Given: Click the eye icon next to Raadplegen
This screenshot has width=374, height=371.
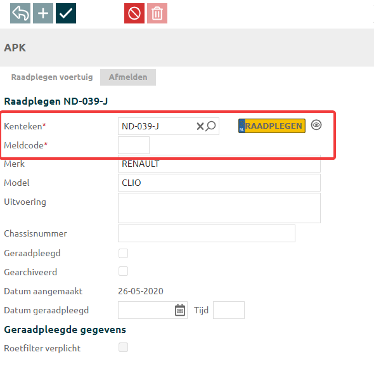Looking at the screenshot, I should 316,125.
